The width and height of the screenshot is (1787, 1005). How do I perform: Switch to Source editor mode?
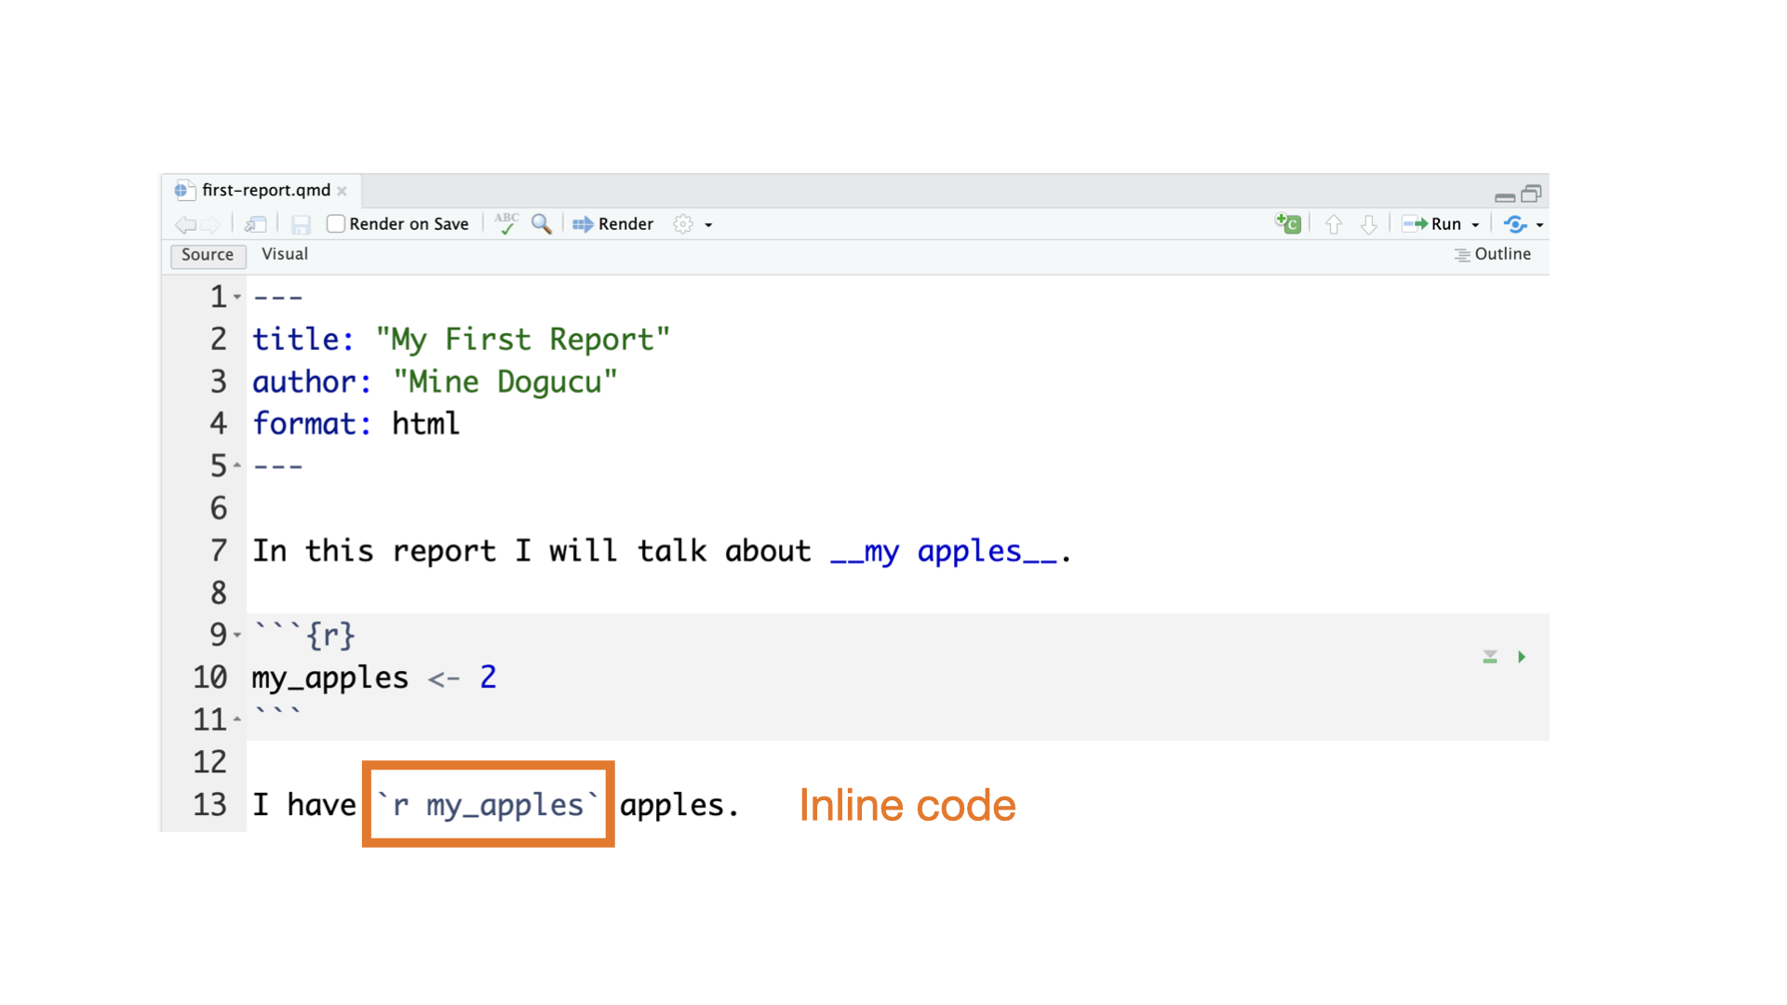coord(208,255)
